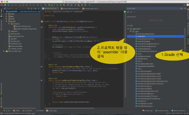
Task: Click the Find magnifier icon
Action: (31, 5)
